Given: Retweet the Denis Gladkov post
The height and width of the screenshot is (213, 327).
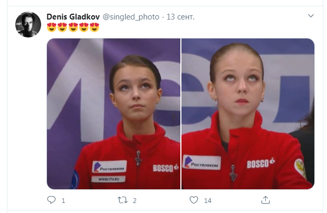Looking at the screenshot, I should point(122,200).
